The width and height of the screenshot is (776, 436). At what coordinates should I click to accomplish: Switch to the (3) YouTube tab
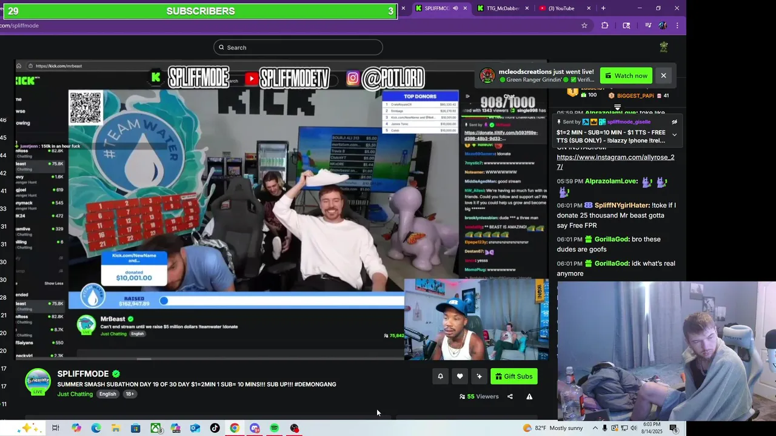[x=565, y=8]
